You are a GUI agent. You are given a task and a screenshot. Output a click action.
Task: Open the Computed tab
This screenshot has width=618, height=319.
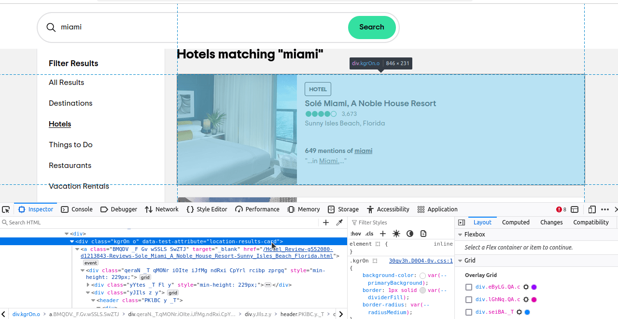(x=516, y=222)
